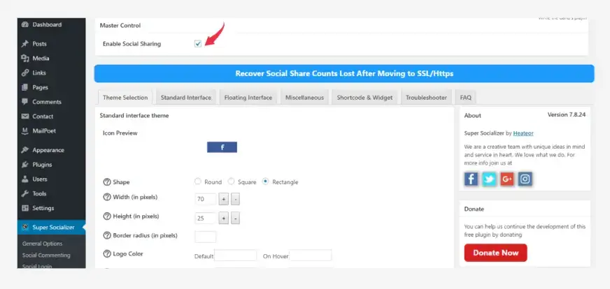Decrease width with the minus button
This screenshot has height=289, width=610.
pos(235,199)
